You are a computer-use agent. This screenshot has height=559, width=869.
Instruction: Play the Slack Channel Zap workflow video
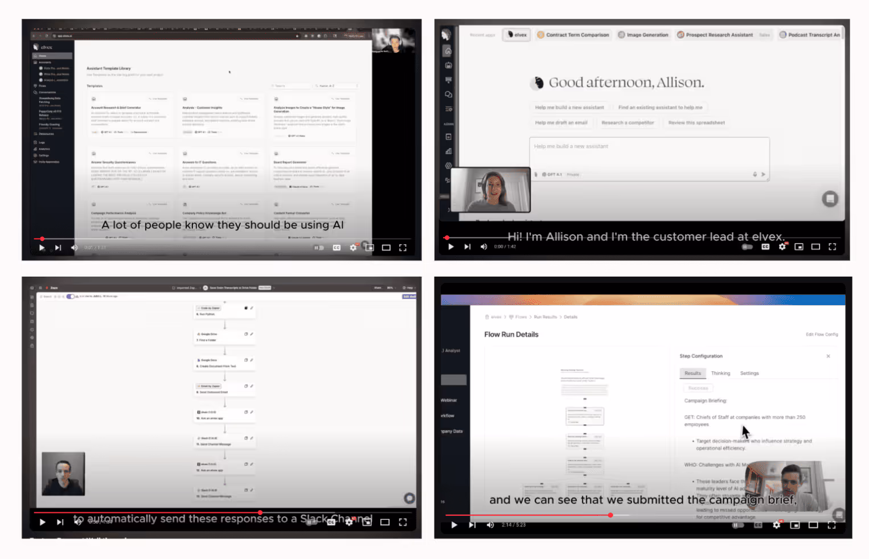pos(42,522)
